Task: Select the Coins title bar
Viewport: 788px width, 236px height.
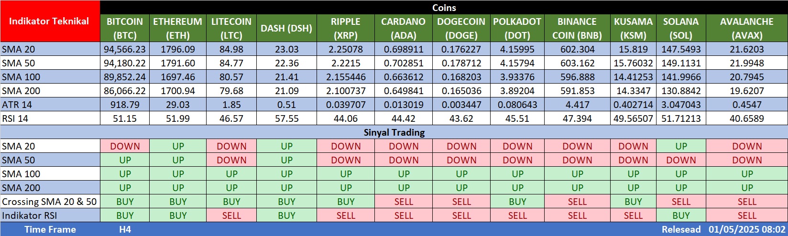Action: 444,8
